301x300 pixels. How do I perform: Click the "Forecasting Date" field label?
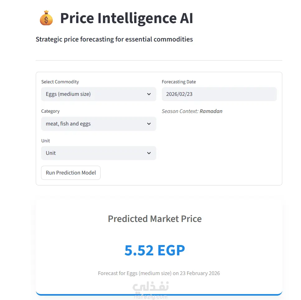point(179,82)
